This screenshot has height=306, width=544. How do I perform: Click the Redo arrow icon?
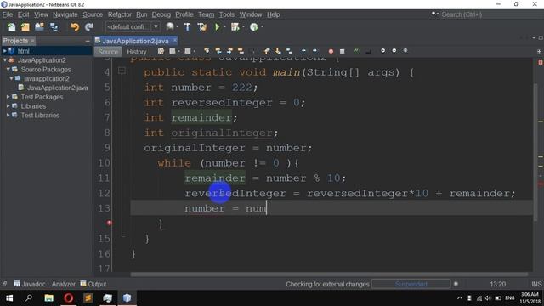89,26
